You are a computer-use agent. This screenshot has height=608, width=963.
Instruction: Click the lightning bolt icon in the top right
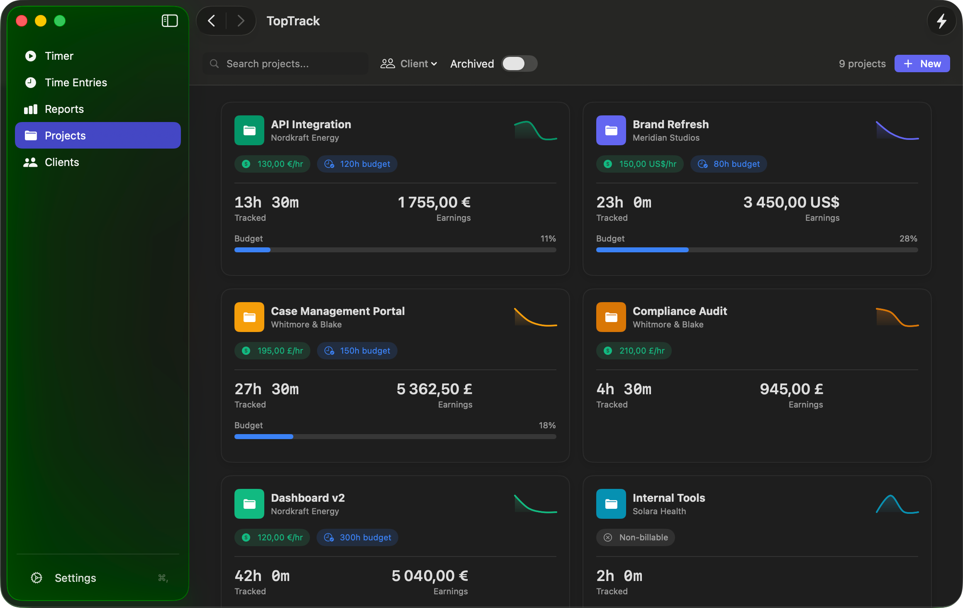(941, 21)
